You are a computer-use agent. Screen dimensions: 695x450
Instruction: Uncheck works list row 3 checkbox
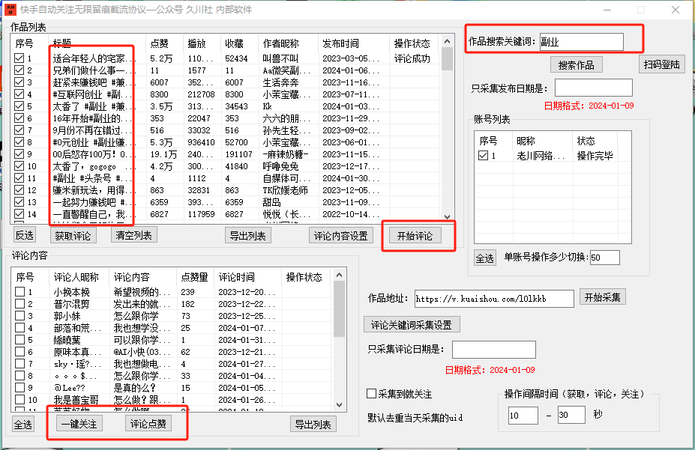click(19, 82)
